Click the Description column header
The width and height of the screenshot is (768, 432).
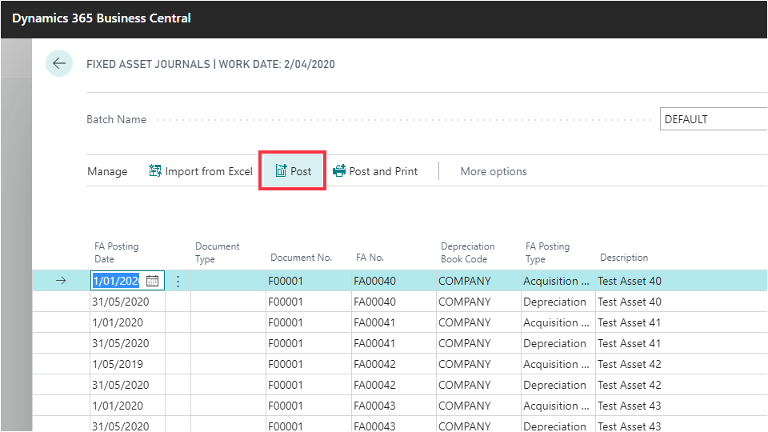click(x=624, y=258)
